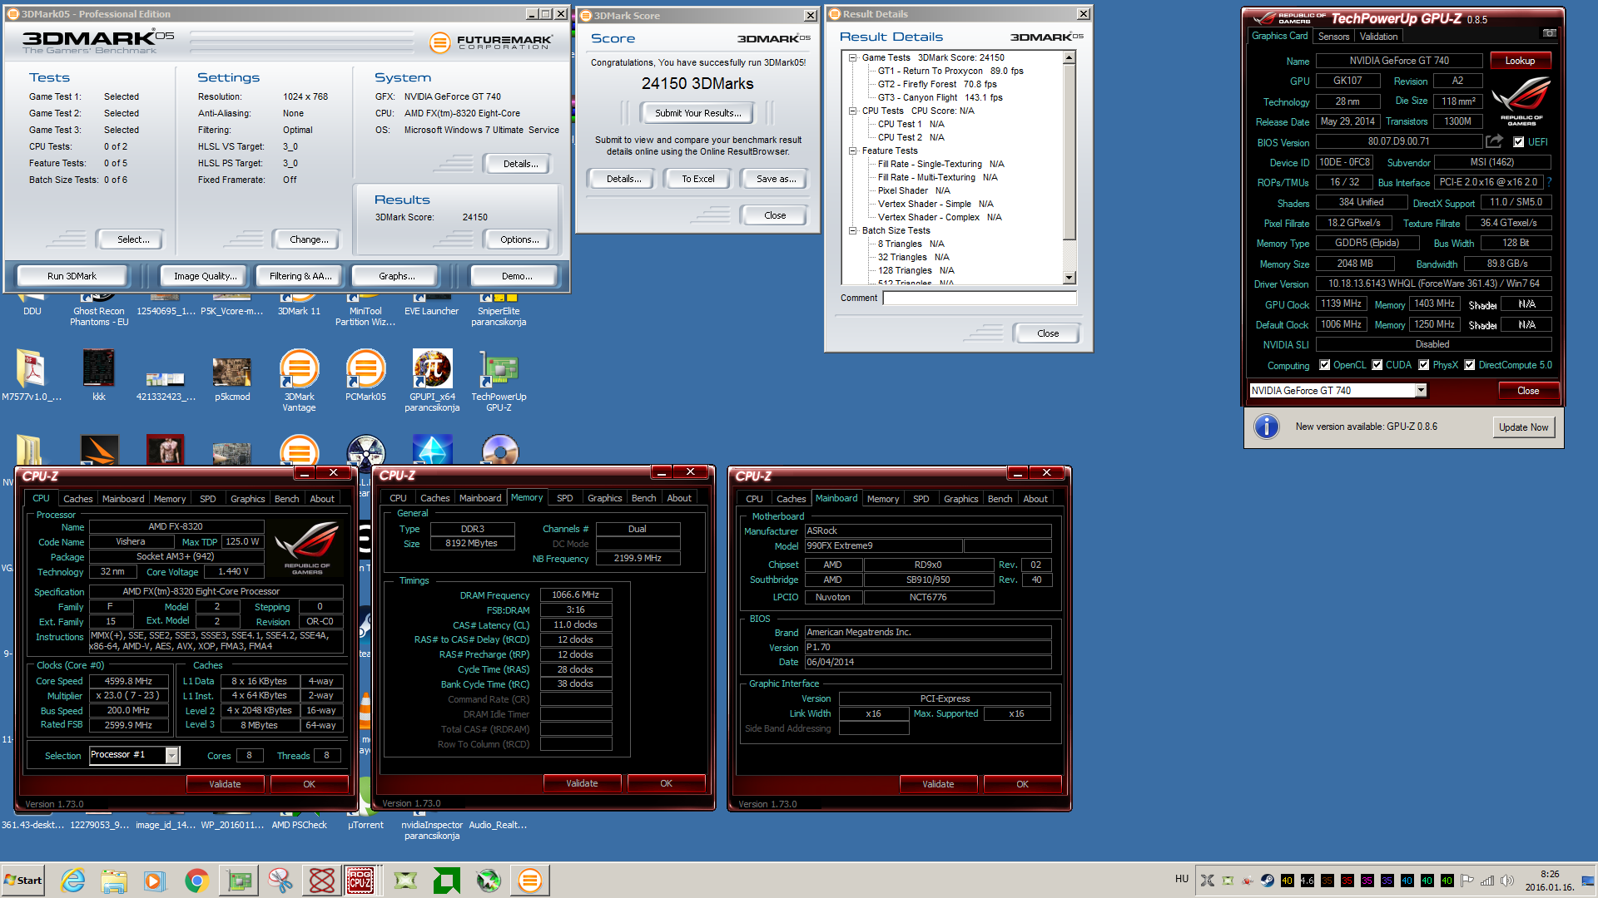Screen dimensions: 1598x898
Task: Click the Filtering & AA button
Action: pyautogui.click(x=300, y=276)
